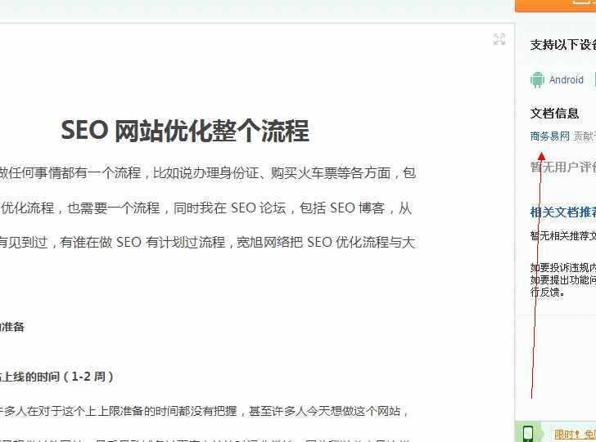Click the orange button at top right

point(555,6)
